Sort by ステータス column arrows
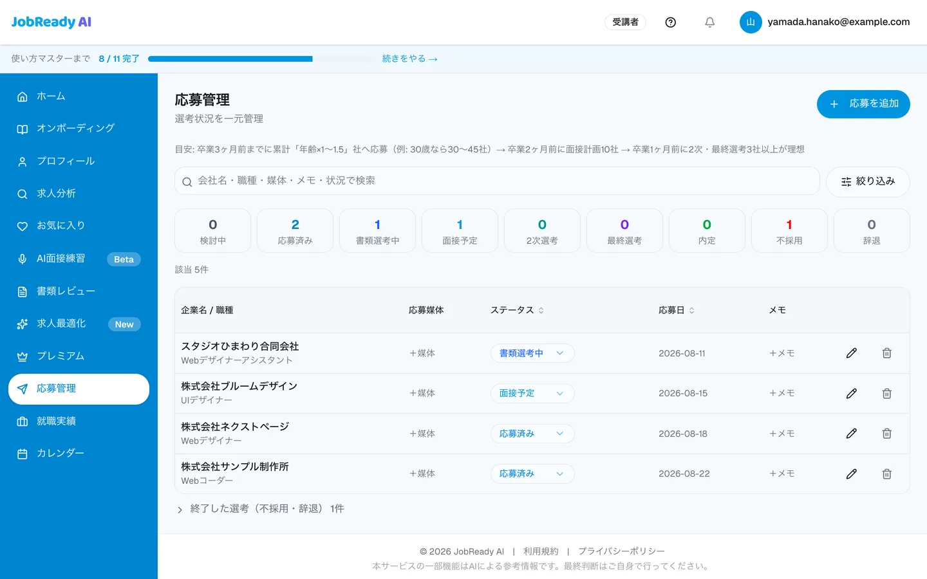The image size is (927, 579). [541, 310]
